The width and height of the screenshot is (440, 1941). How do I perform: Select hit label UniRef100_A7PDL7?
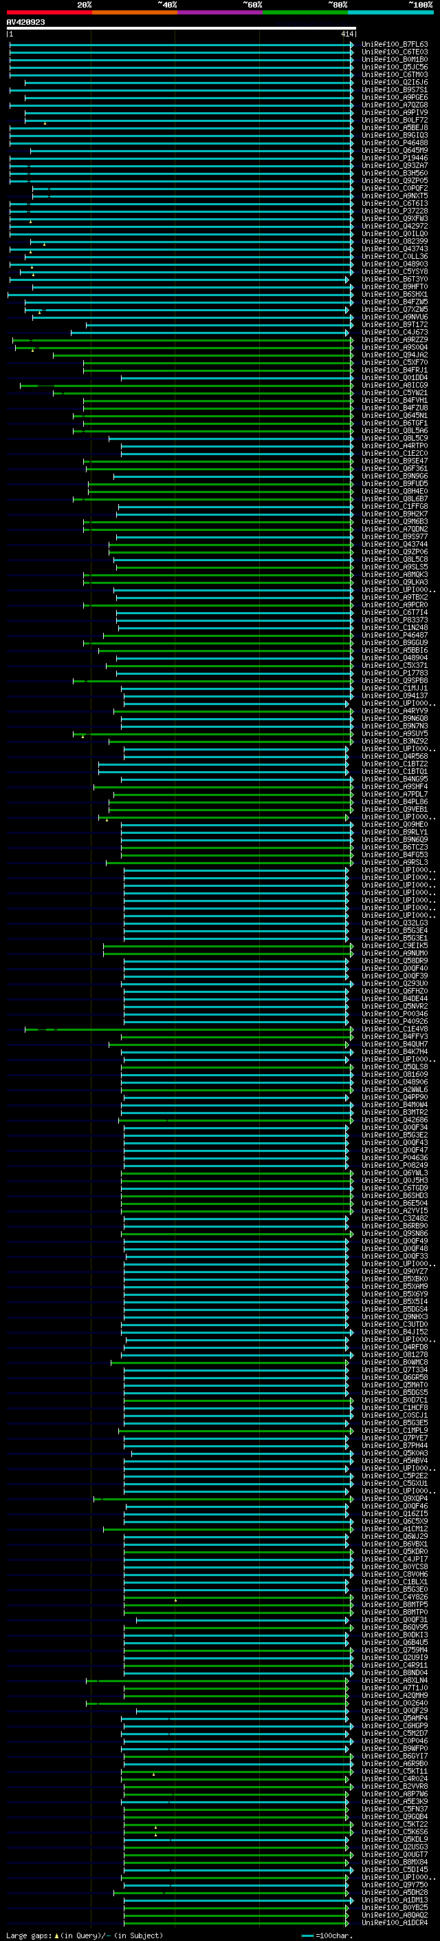[x=395, y=793]
